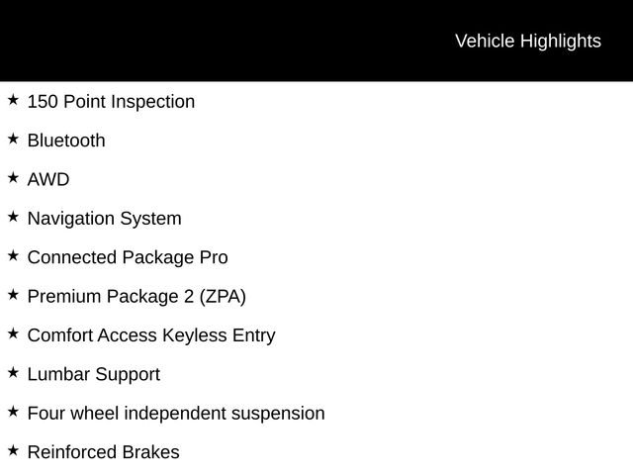Select the Premium Package 2 (ZPA) text
This screenshot has width=633, height=475.
[x=136, y=296]
